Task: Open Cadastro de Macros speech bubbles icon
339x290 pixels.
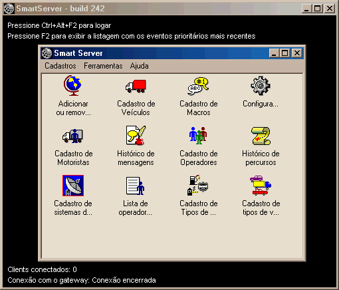Action: 198,86
